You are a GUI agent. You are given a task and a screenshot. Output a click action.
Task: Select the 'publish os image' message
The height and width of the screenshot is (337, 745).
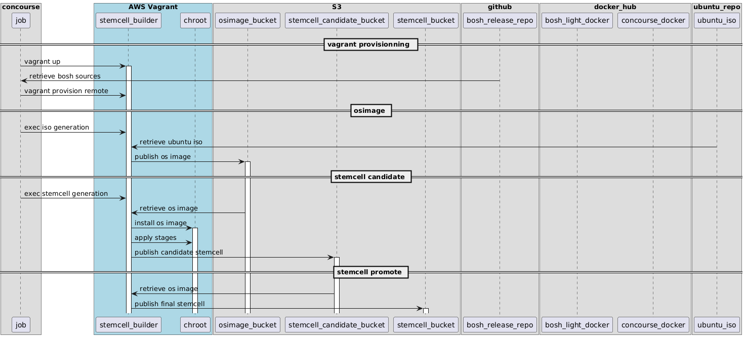(162, 157)
